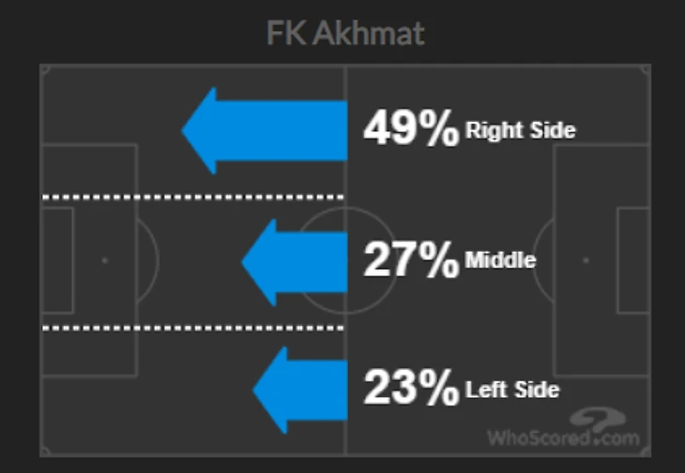Click the 27% percentage value
685x473 pixels.
pyautogui.click(x=411, y=259)
